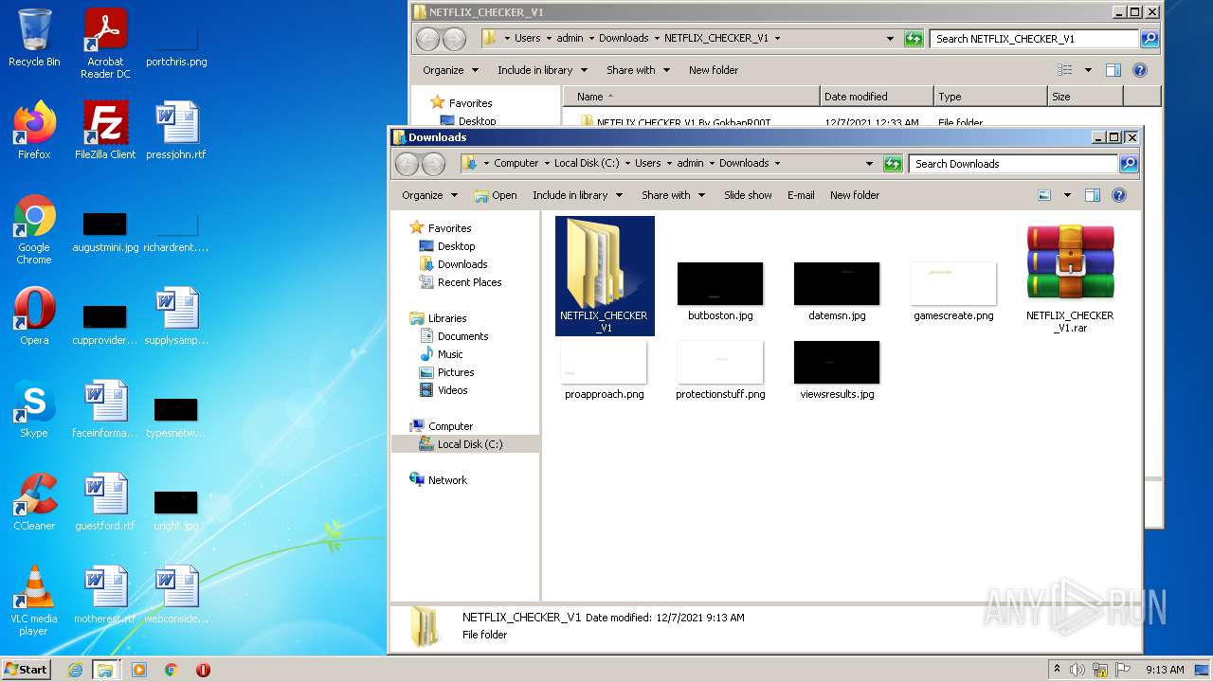The height and width of the screenshot is (682, 1213).
Task: Open Windows Explorer taskbar button
Action: [x=105, y=670]
